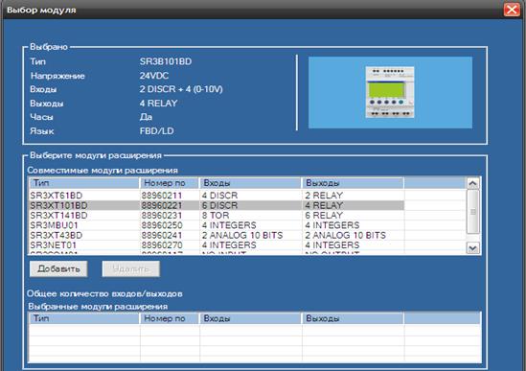Select the SR3MBU01 module row
The image size is (526, 371).
click(x=217, y=225)
